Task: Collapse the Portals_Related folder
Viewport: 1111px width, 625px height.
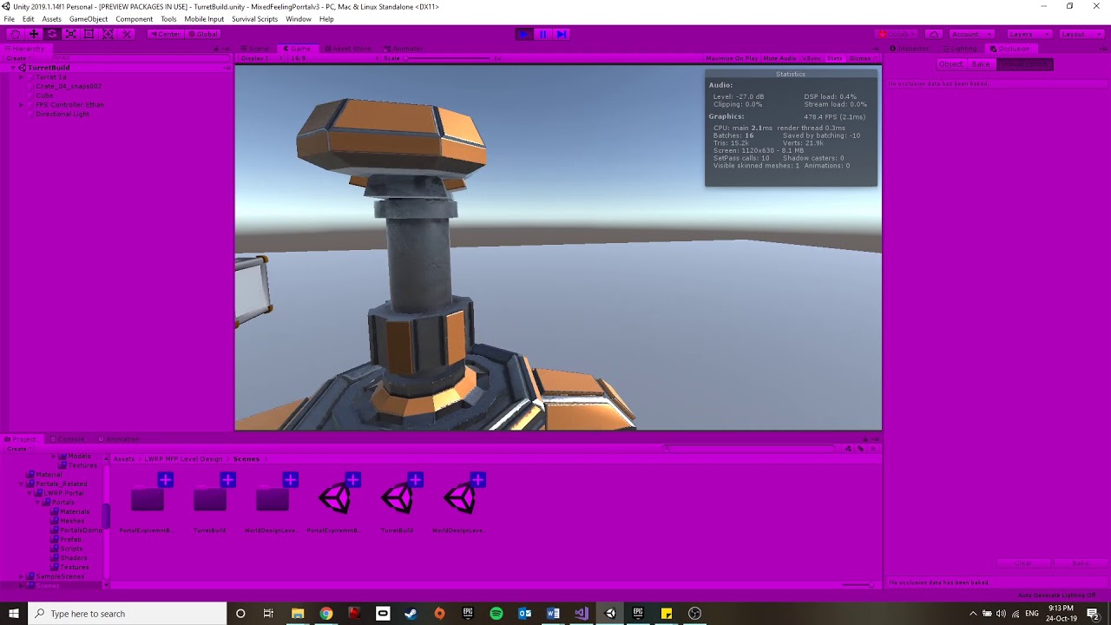Action: pyautogui.click(x=22, y=484)
